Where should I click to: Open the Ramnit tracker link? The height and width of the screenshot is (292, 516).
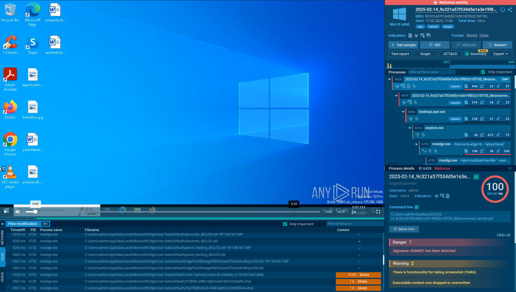click(x=472, y=35)
